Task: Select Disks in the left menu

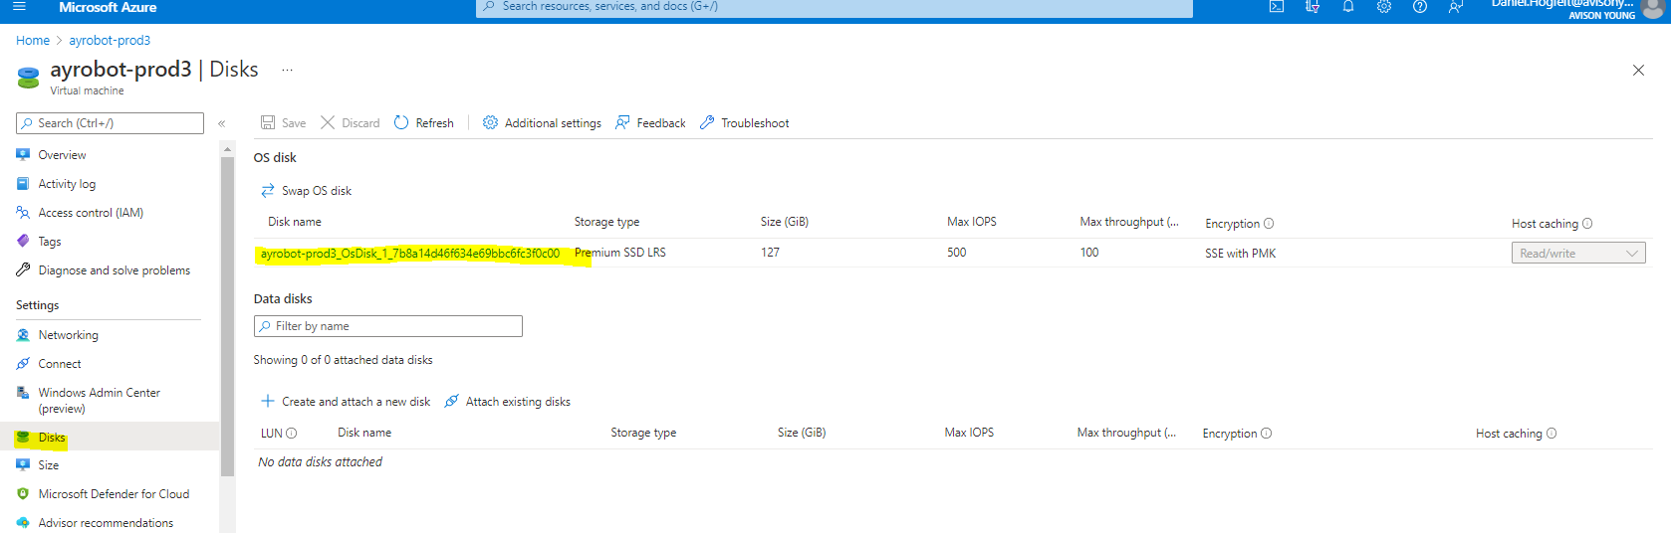Action: click(x=52, y=438)
